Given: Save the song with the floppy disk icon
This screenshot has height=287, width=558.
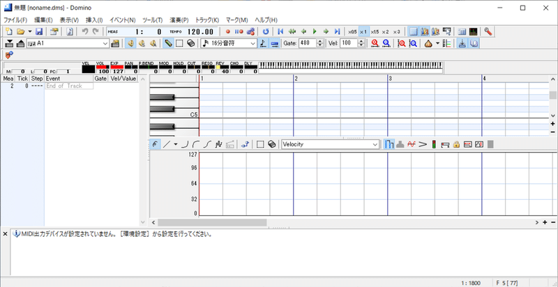Looking at the screenshot, I should tap(39, 31).
